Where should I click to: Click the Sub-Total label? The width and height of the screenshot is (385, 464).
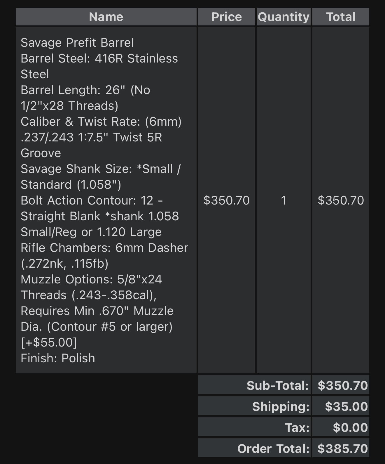277,385
